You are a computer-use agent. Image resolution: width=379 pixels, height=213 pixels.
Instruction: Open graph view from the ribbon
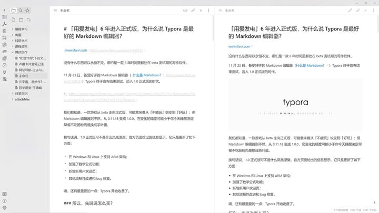click(4, 38)
